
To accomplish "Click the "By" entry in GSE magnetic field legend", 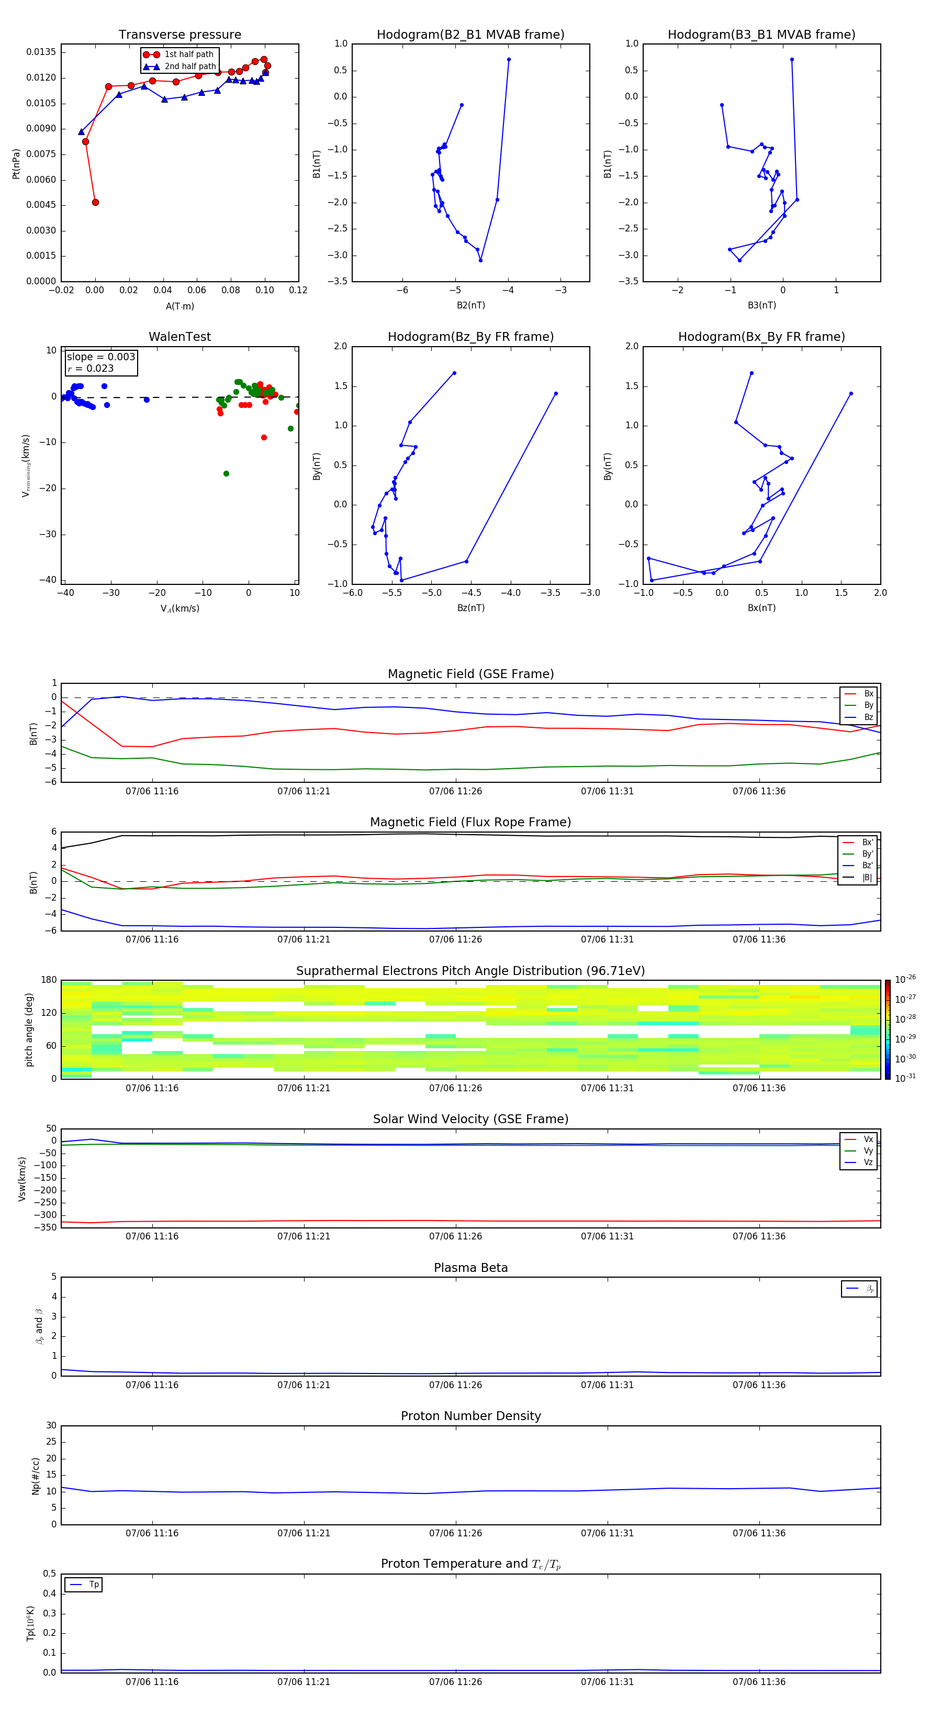I will 859,705.
